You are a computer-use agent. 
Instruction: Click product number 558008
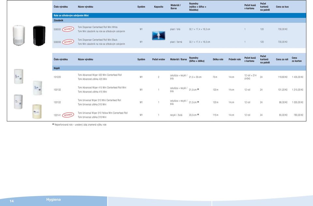coord(57,42)
